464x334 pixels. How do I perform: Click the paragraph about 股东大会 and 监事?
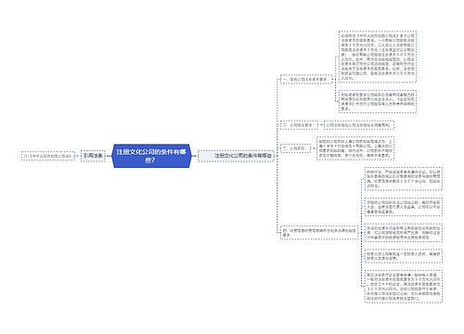click(x=404, y=207)
